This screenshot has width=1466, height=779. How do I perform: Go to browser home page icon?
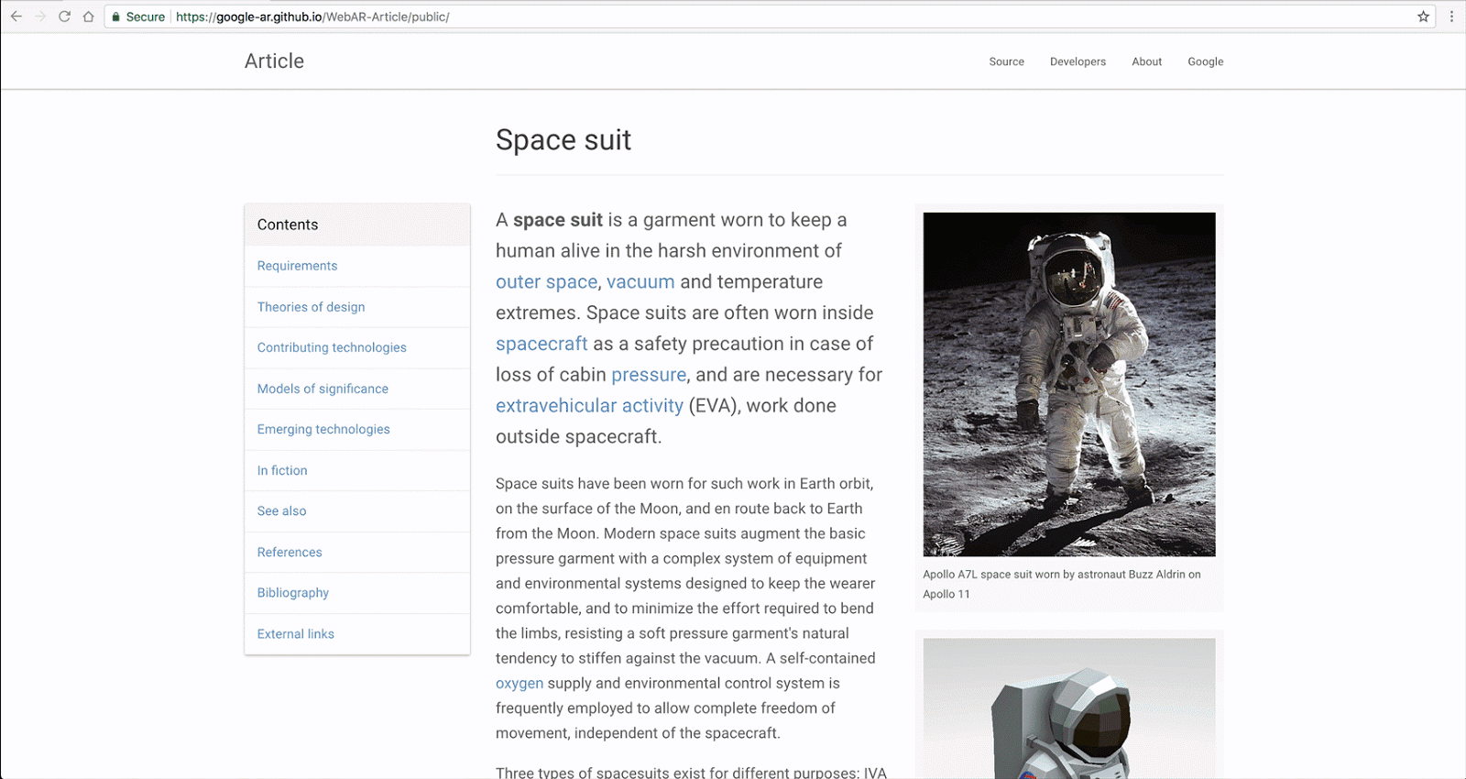click(88, 16)
